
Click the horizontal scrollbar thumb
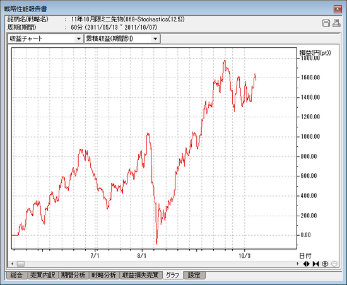[21, 264]
